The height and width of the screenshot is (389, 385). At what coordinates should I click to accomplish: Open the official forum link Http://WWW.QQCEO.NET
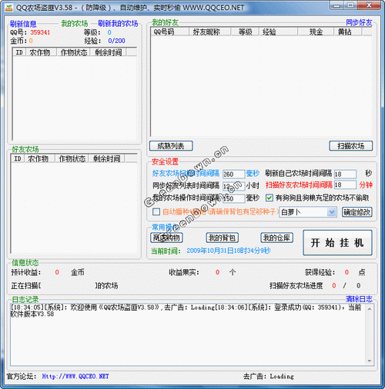pyautogui.click(x=75, y=376)
